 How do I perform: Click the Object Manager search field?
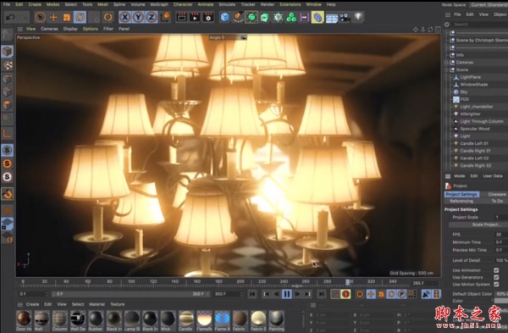point(480,25)
